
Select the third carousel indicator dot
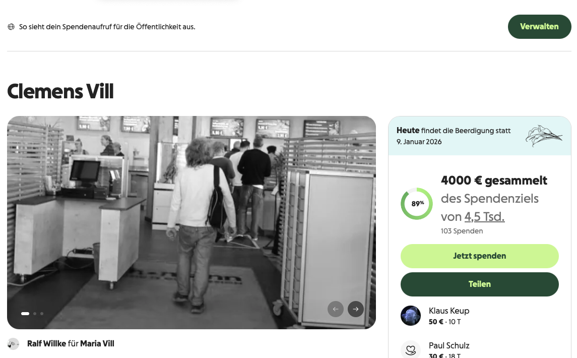(42, 314)
